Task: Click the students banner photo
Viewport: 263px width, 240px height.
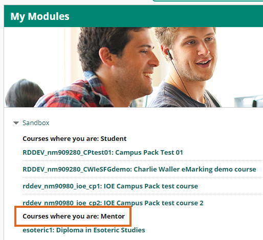Action: click(x=134, y=67)
